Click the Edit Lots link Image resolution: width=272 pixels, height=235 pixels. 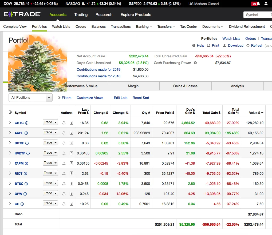[121, 98]
